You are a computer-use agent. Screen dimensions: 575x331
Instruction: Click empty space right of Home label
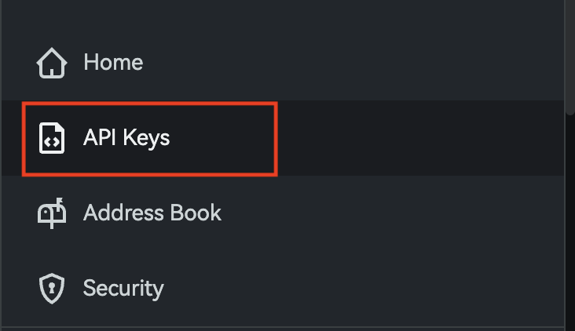(353, 63)
